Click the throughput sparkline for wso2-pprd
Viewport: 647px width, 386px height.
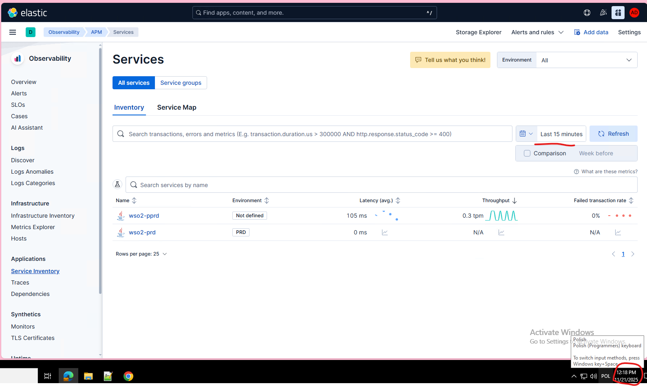(501, 216)
